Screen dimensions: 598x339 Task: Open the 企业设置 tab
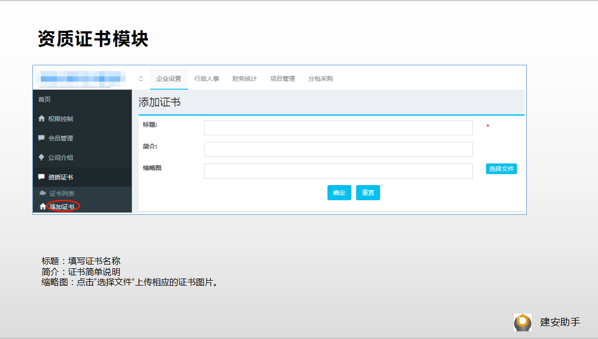tap(169, 79)
